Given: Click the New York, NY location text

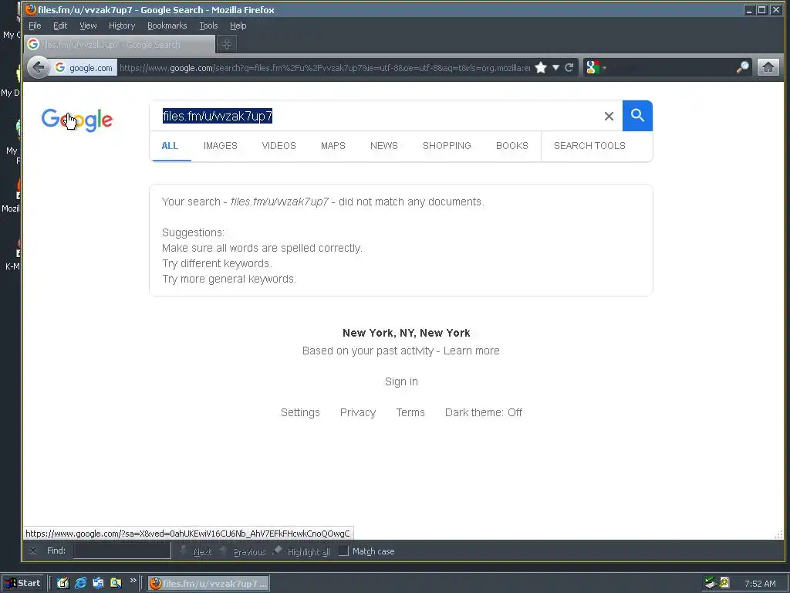Looking at the screenshot, I should [406, 333].
